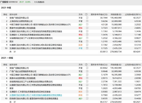
Task: Click the 广信股份 603599.SH stock title
Action: tap(9, 2)
